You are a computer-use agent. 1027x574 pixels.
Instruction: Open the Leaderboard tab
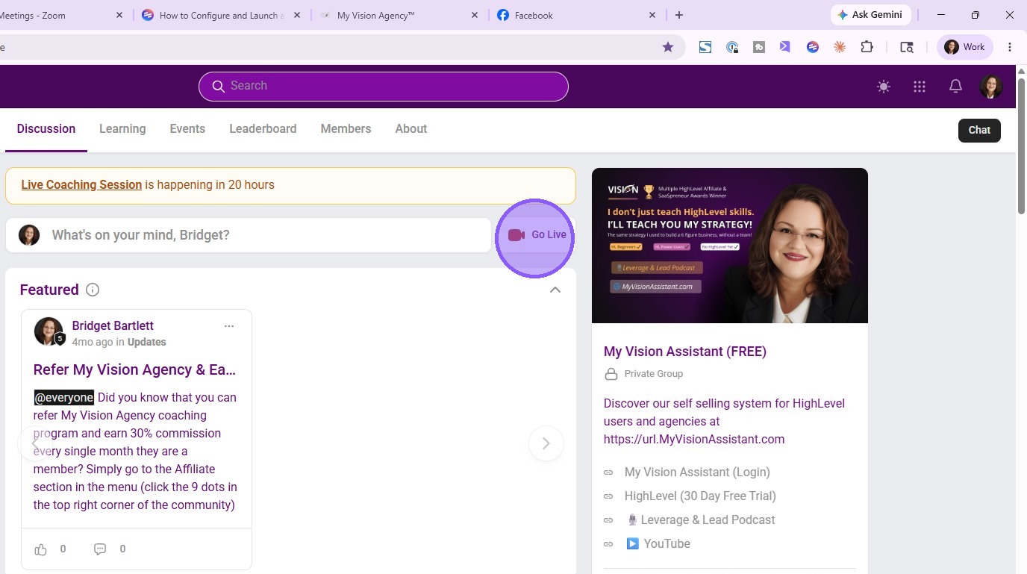pyautogui.click(x=263, y=129)
